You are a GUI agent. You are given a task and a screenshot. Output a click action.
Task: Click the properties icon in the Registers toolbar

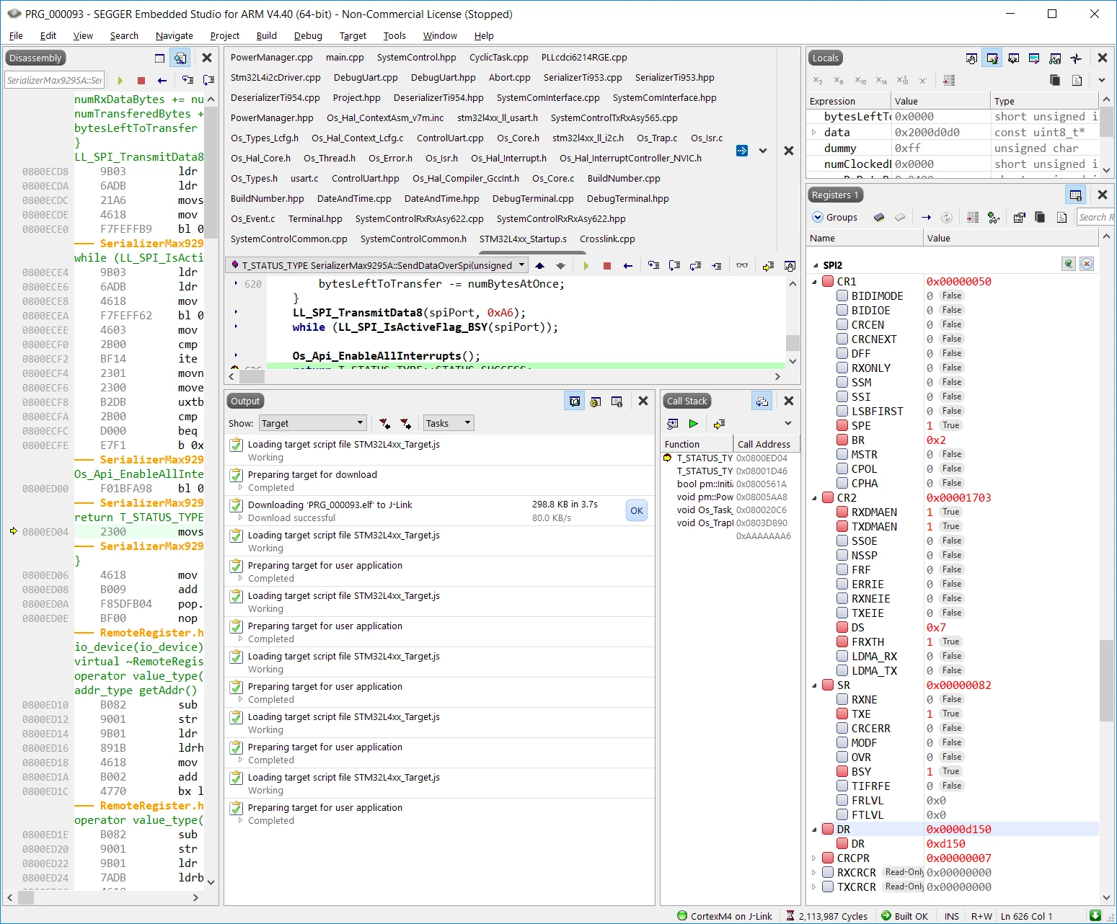click(x=1019, y=217)
